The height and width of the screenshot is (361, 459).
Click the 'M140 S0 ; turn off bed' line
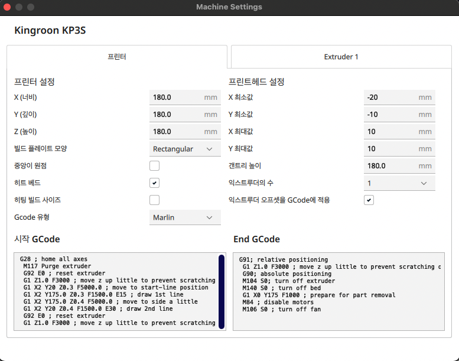click(281, 288)
